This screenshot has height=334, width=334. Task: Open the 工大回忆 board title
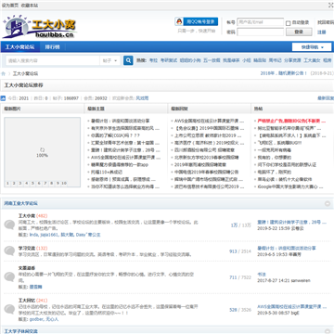click(x=27, y=301)
